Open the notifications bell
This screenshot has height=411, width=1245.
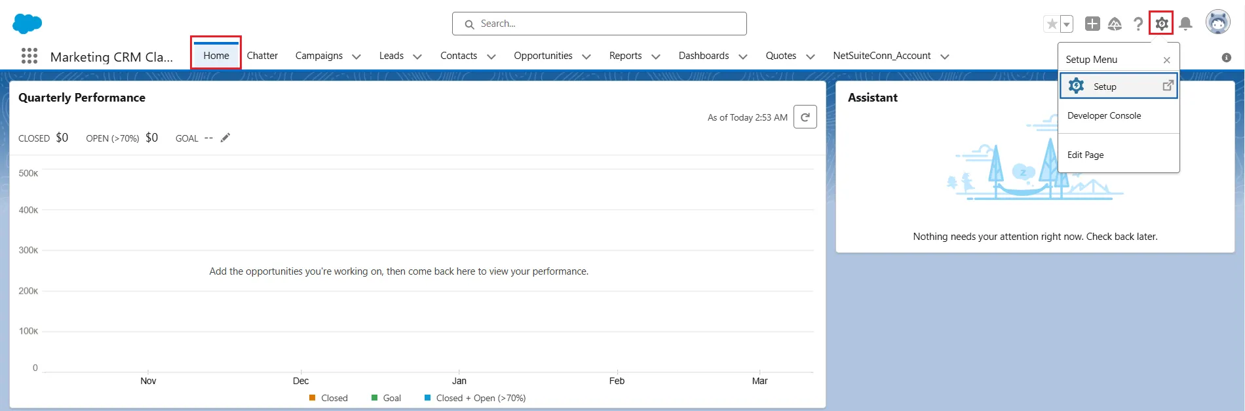point(1185,24)
